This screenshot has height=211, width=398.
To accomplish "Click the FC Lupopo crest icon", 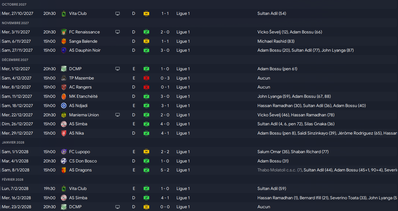I will [64, 152].
